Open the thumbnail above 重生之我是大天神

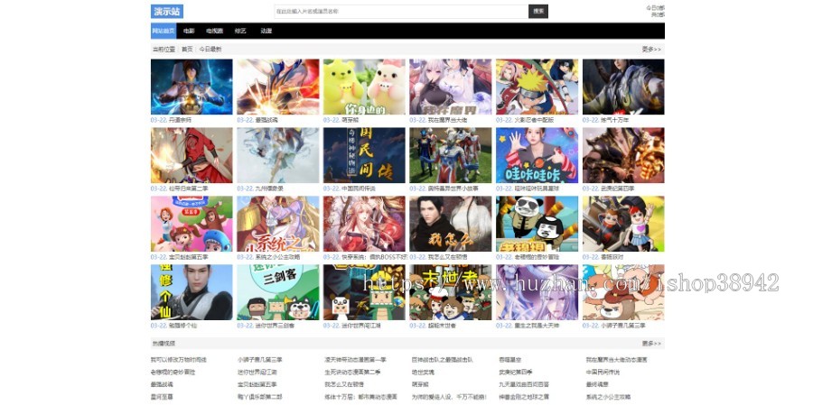click(537, 292)
